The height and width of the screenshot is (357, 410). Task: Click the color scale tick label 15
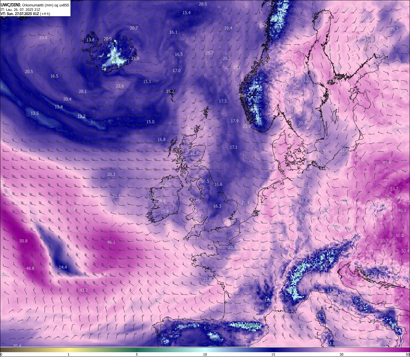coord(273,354)
